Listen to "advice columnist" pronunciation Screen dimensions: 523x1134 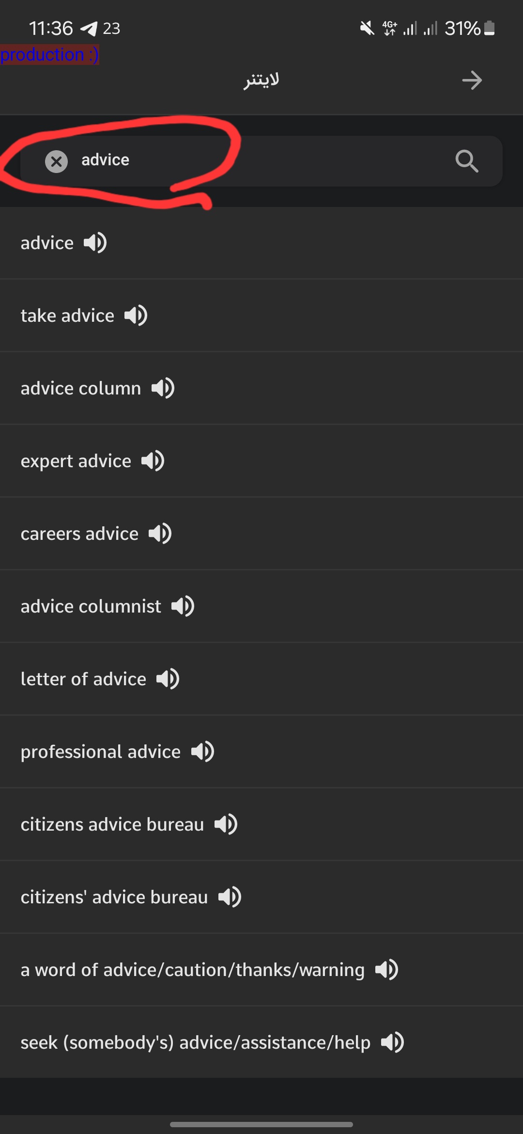183,606
